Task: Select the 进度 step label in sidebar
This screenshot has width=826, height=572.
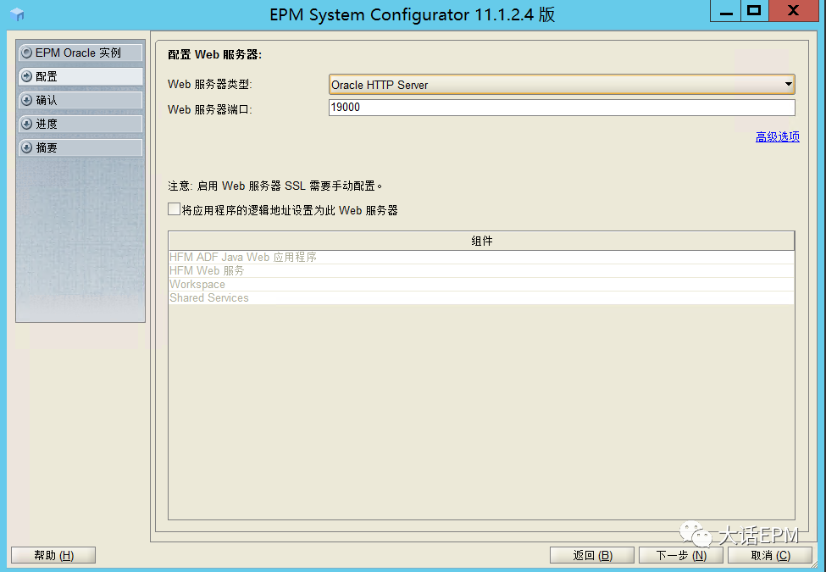Action: coord(47,124)
